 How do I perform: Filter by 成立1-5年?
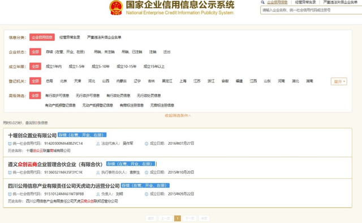[77, 67]
